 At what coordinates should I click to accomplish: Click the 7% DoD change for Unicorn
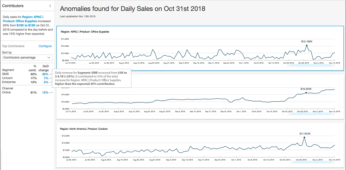tap(46, 78)
